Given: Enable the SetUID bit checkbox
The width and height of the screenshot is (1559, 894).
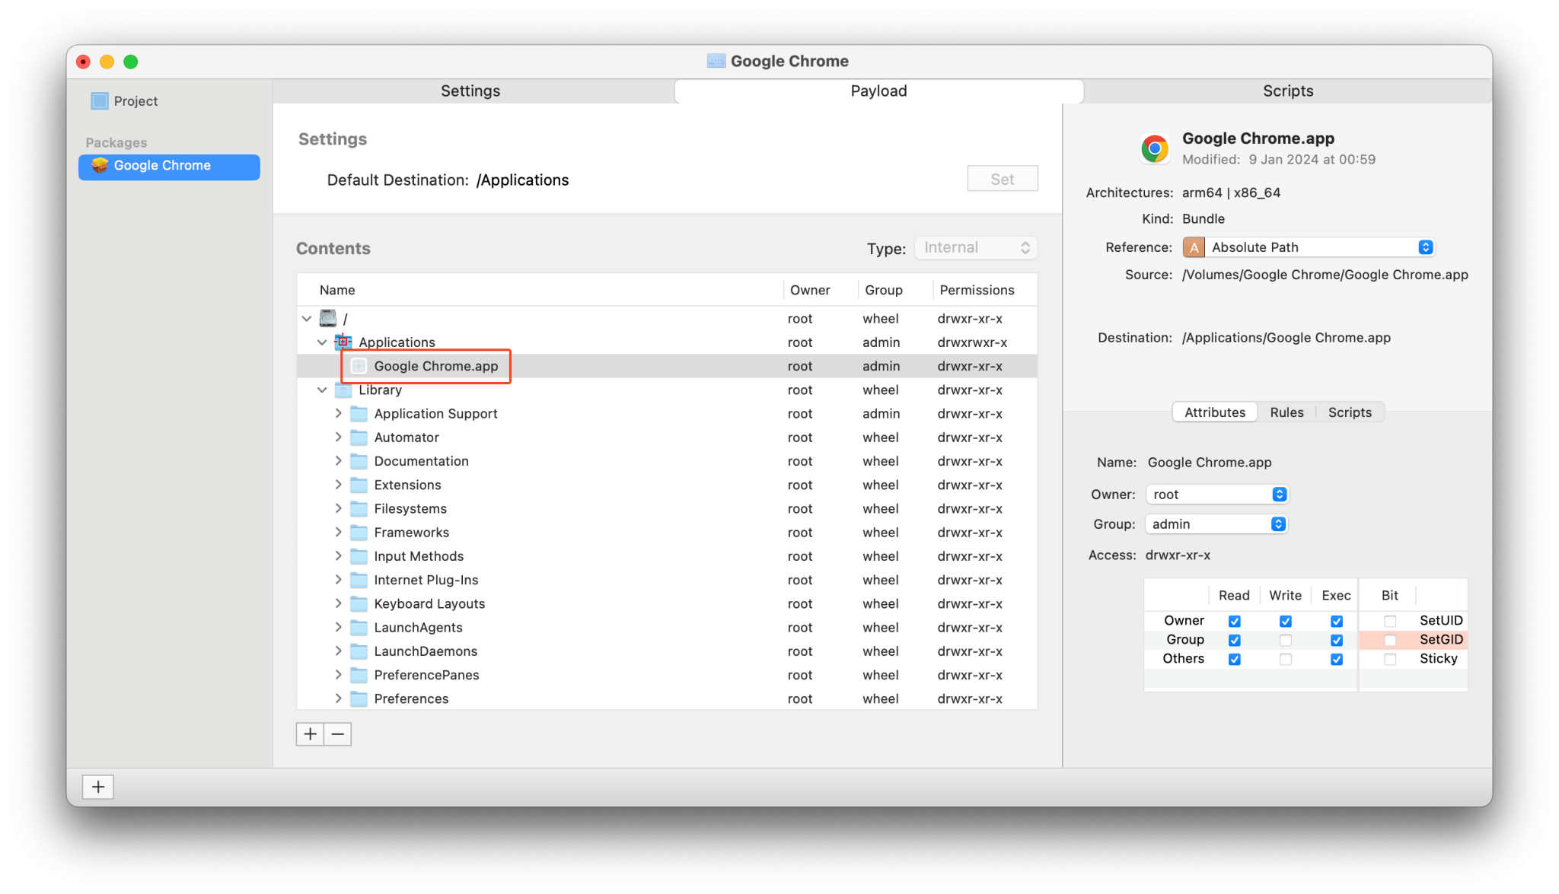Looking at the screenshot, I should [x=1390, y=621].
